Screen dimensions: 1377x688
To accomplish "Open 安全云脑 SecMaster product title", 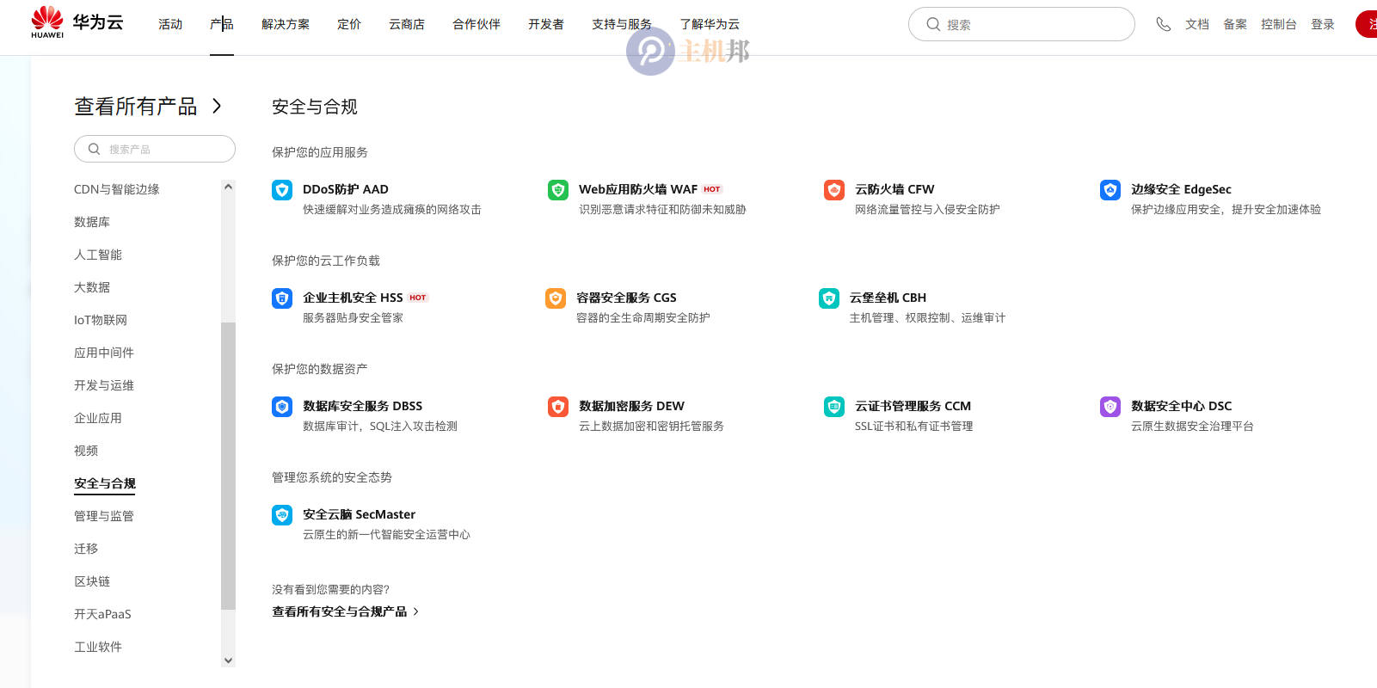I will [359, 514].
